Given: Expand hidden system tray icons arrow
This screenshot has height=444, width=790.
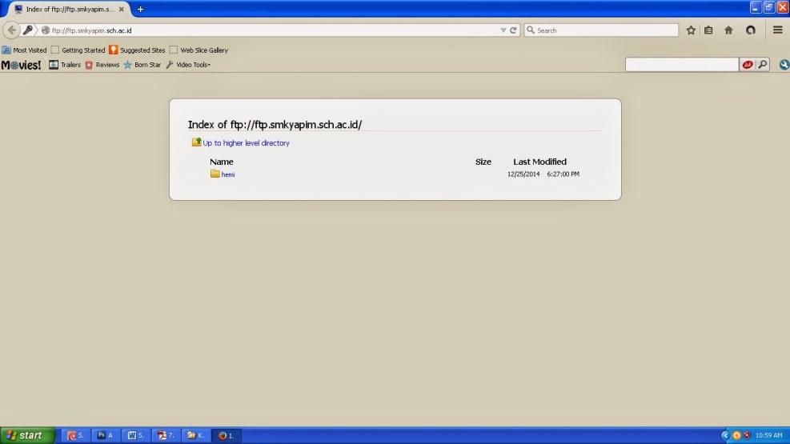Looking at the screenshot, I should [x=725, y=435].
